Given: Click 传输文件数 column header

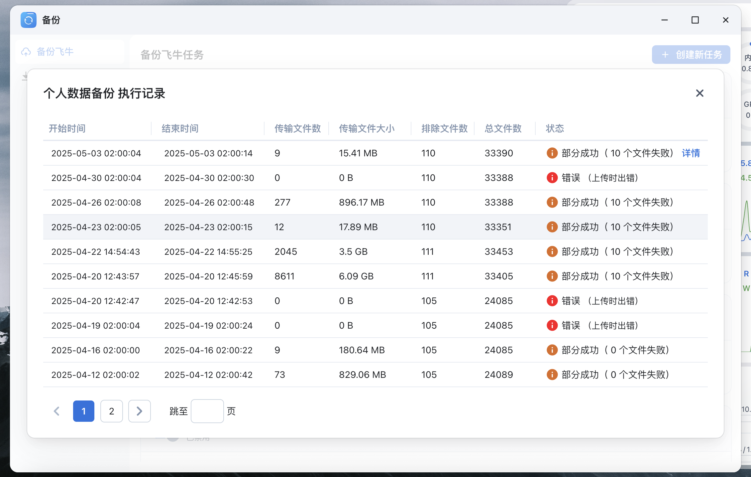Looking at the screenshot, I should [x=297, y=128].
